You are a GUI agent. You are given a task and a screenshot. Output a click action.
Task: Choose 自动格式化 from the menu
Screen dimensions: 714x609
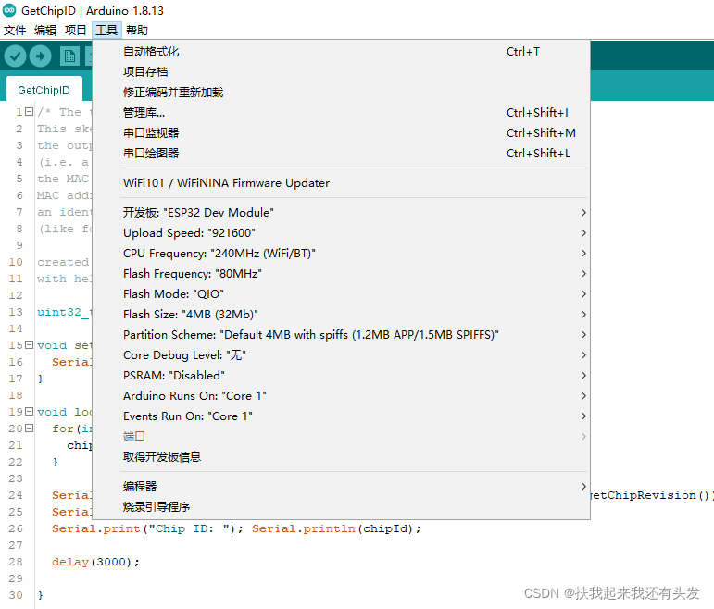click(342, 52)
